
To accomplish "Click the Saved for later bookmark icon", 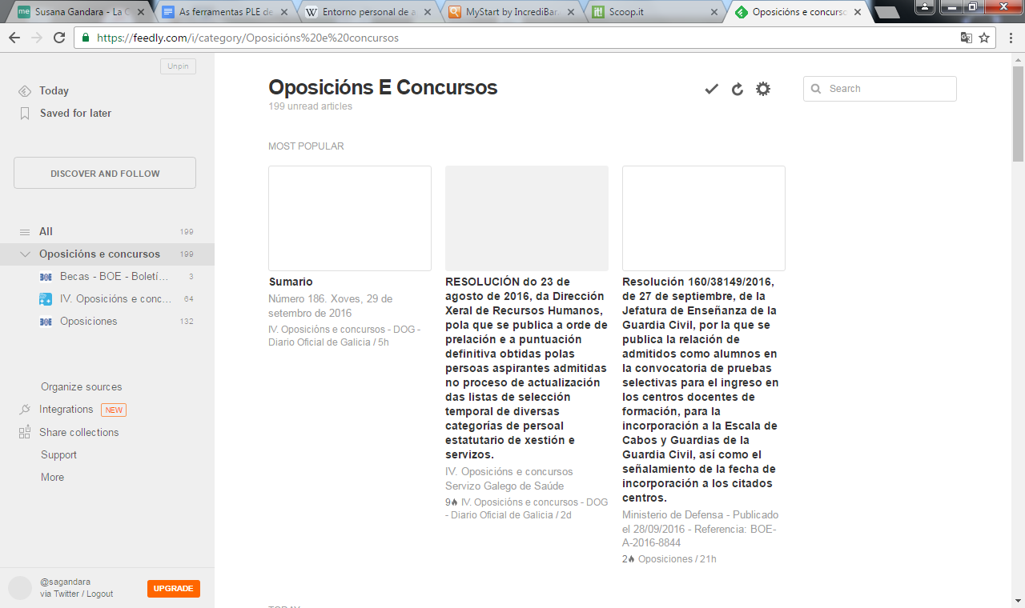I will click(x=25, y=114).
